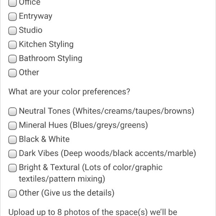Select the Mineral Hues checkbox
The height and width of the screenshot is (216, 216).
[x=13, y=126]
